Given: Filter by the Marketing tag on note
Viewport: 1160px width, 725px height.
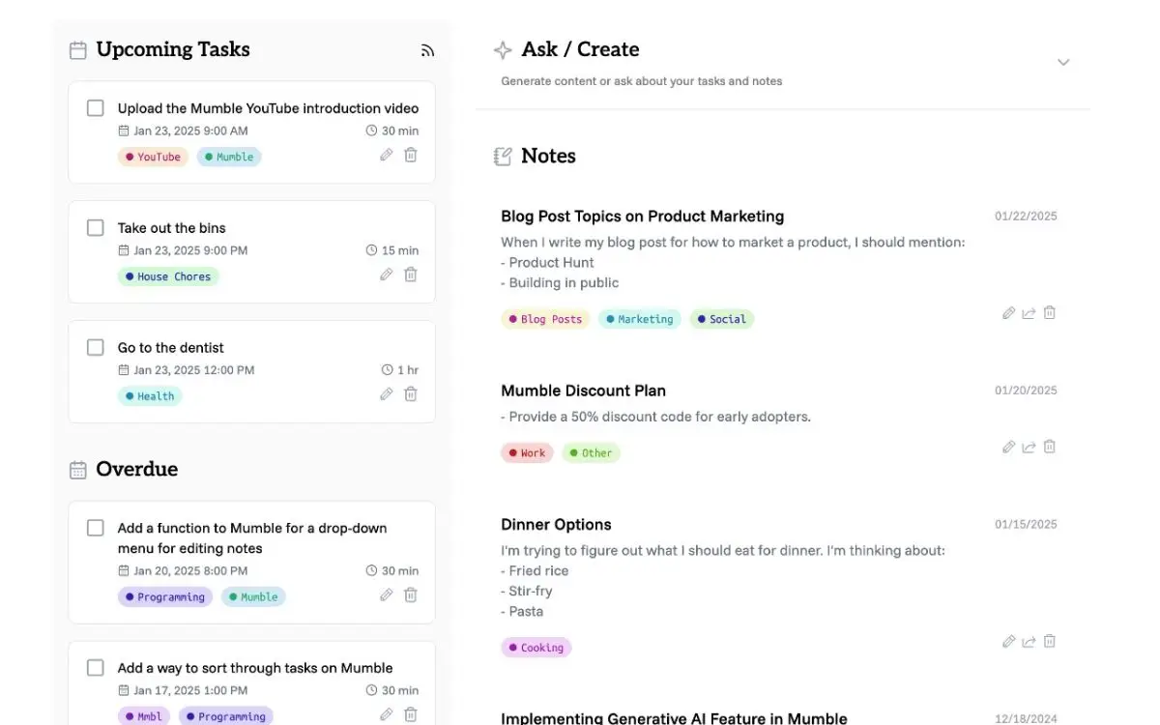Looking at the screenshot, I should pyautogui.click(x=640, y=319).
